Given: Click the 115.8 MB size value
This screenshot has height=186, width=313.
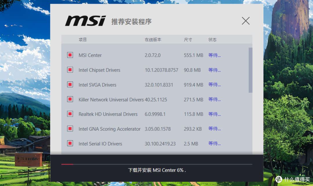Looking at the screenshot, I should coord(193,114).
